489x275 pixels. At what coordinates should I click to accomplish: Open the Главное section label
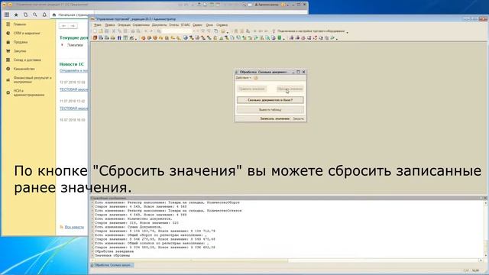coord(20,24)
